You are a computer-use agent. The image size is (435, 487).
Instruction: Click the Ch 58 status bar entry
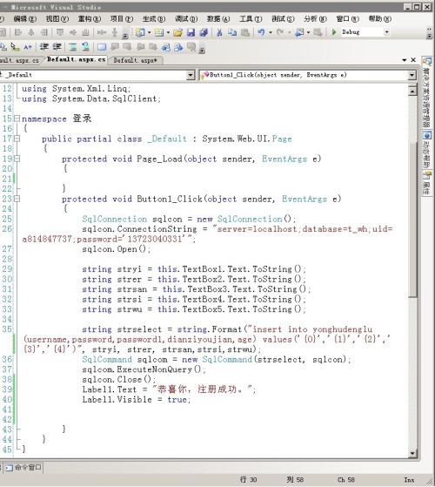(345, 480)
